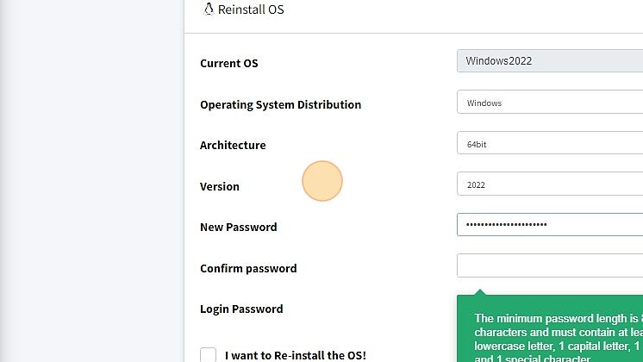Screen dimensions: 643x362
Task: Click the Confirm password input field
Action: 550,265
